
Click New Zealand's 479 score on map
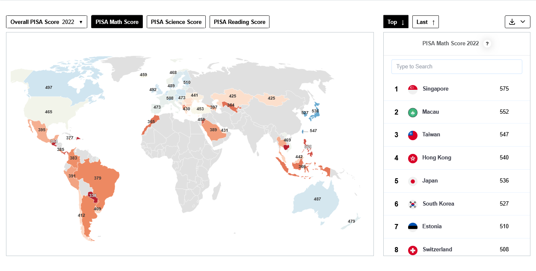tap(351, 221)
